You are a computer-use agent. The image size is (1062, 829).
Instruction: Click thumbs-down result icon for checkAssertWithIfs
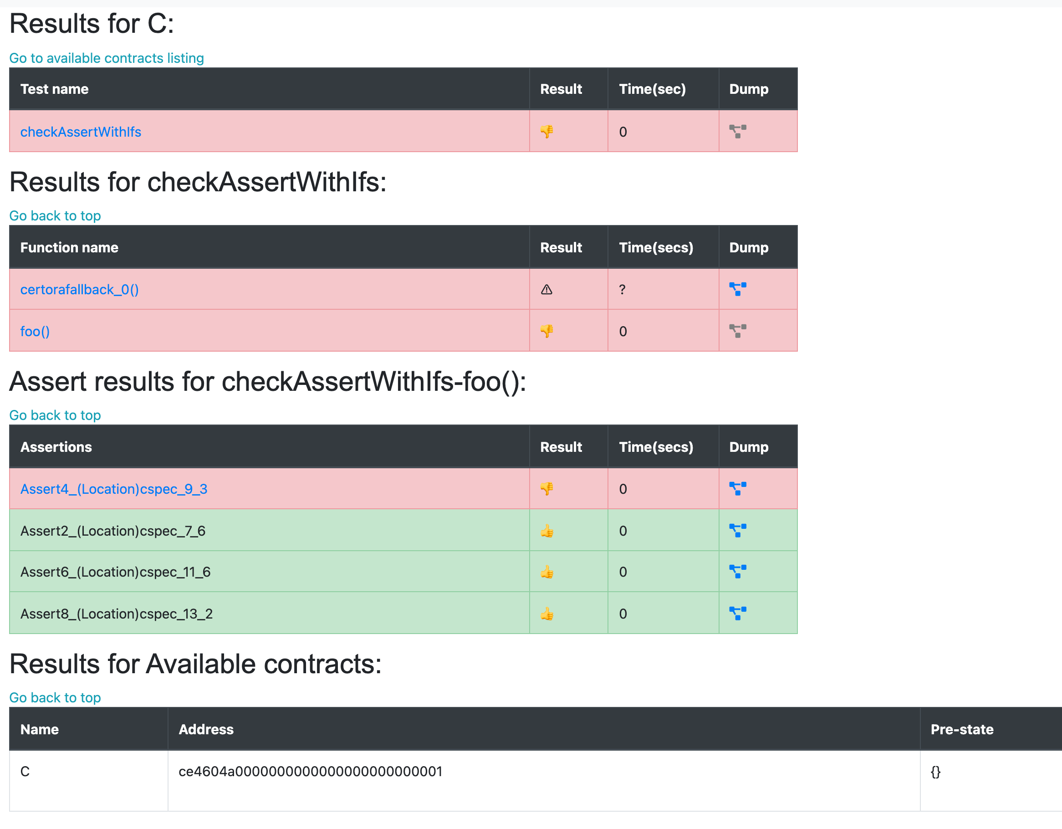point(546,131)
